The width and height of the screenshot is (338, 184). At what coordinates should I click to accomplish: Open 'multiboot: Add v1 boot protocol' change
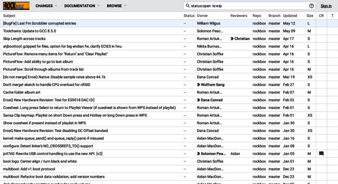click(29, 169)
